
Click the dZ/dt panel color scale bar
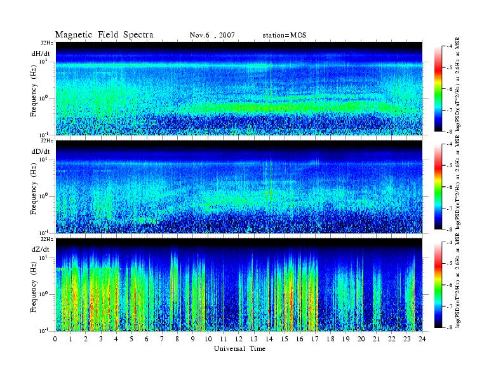pyautogui.click(x=438, y=285)
